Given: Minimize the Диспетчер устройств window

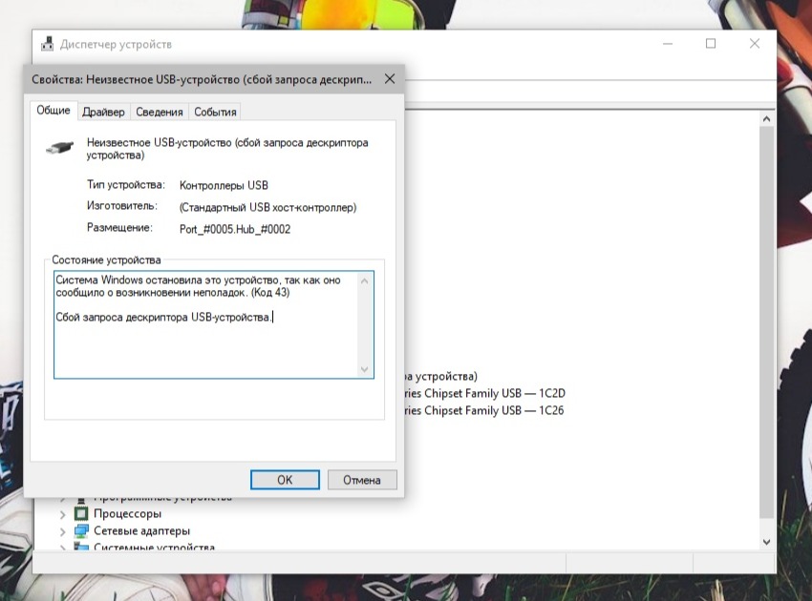Looking at the screenshot, I should point(668,44).
